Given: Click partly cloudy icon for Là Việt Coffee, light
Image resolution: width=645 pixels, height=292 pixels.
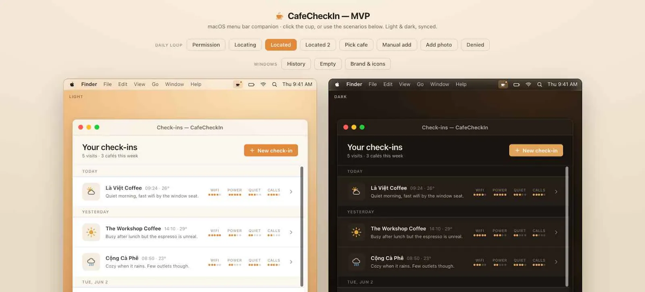Looking at the screenshot, I should pyautogui.click(x=91, y=192).
